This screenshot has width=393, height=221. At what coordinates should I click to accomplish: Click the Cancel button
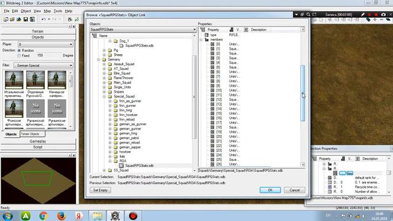pyautogui.click(x=295, y=190)
